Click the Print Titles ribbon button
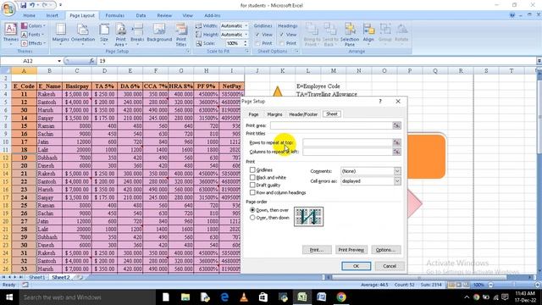Viewport: 542px width, 305px height. [x=181, y=34]
